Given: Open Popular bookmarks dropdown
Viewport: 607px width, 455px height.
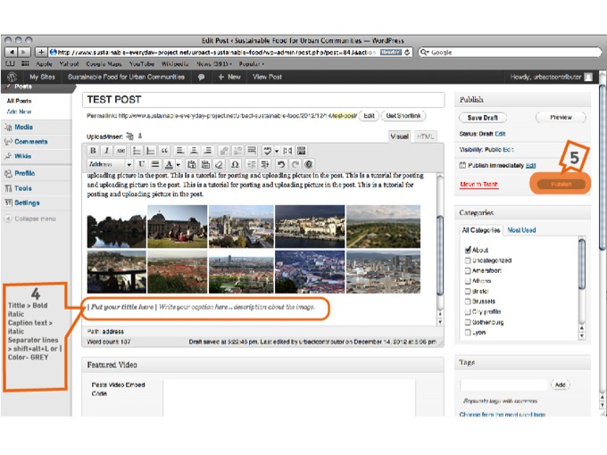Looking at the screenshot, I should point(251,64).
